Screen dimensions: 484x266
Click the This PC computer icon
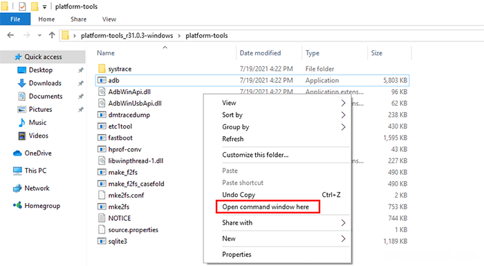click(x=17, y=171)
